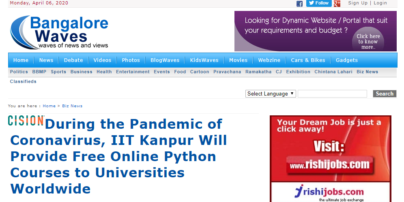Go to the Business section
404x202 pixels.
point(82,72)
